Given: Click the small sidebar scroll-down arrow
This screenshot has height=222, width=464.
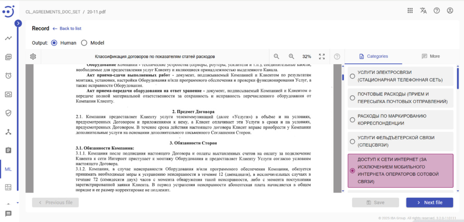Looking at the screenshot, I should 18,202.
